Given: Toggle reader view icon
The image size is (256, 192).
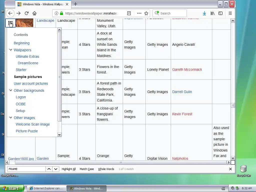Looking at the screenshot, I should [x=129, y=13].
